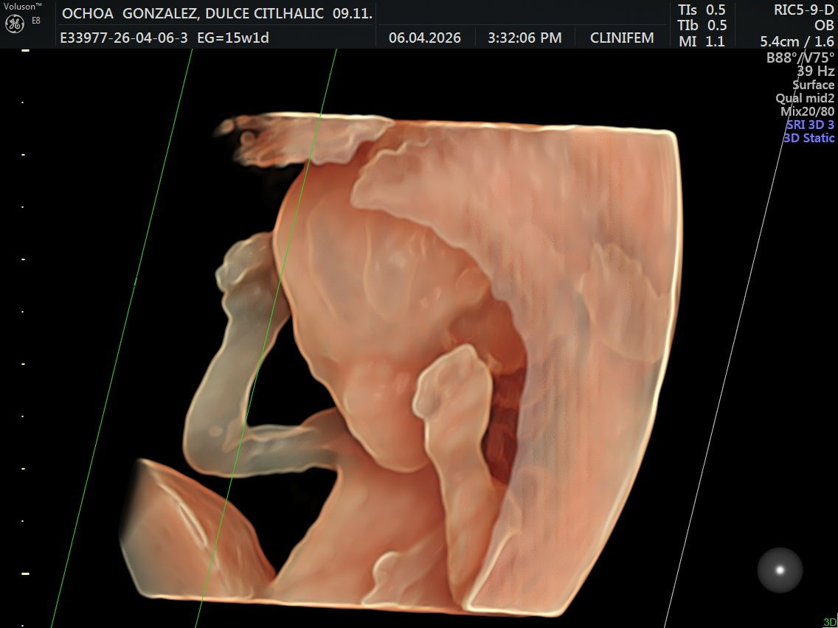Click the MI 1.1 value
This screenshot has height=628, width=838.
[702, 41]
